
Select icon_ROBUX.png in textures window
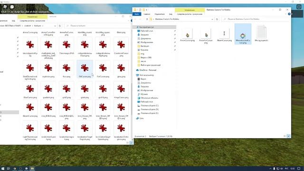(x=48, y=109)
